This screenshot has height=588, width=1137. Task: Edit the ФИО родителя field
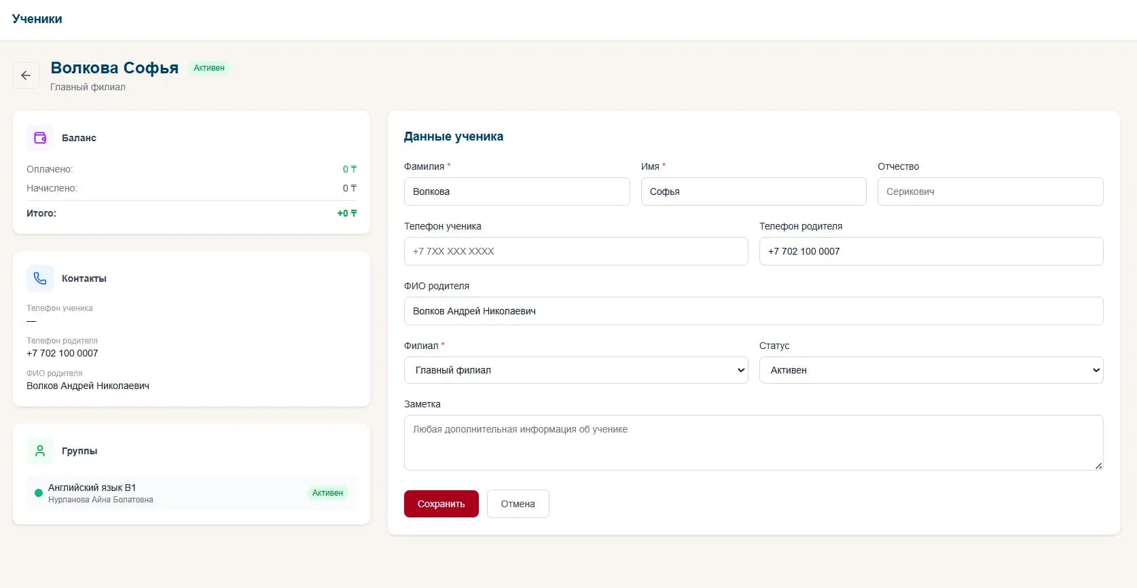[753, 311]
